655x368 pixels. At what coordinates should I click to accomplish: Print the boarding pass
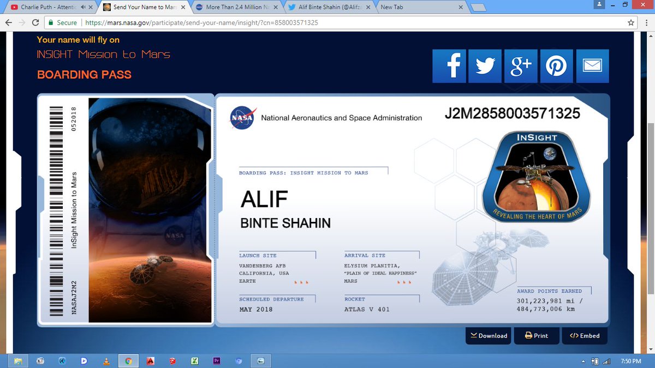click(537, 336)
